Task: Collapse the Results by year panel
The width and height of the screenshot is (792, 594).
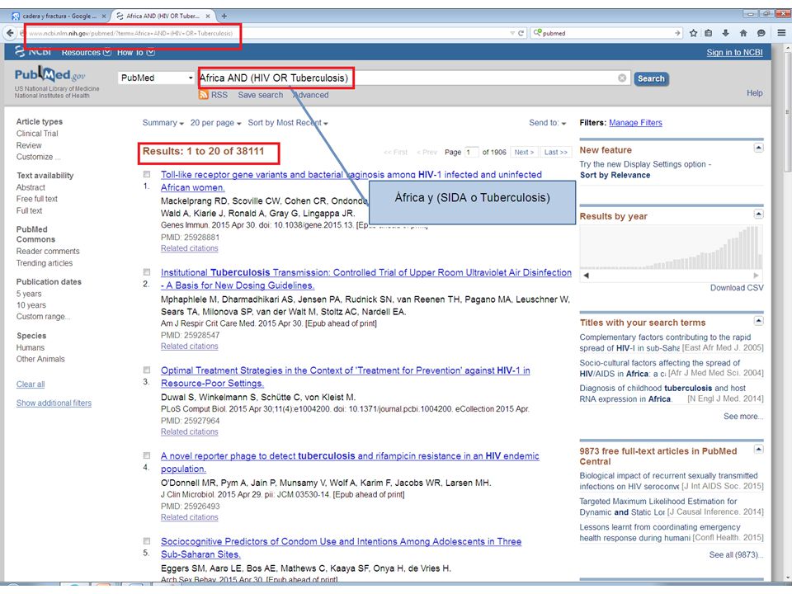Action: [758, 214]
